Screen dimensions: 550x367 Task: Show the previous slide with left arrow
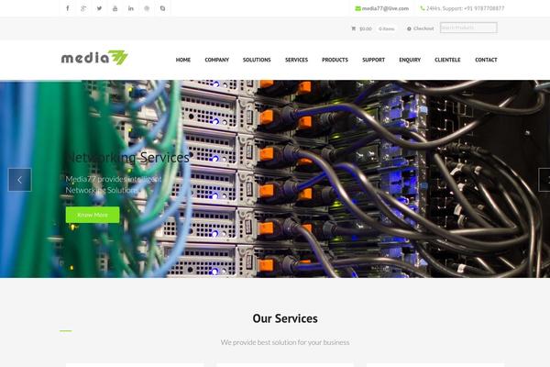(20, 180)
